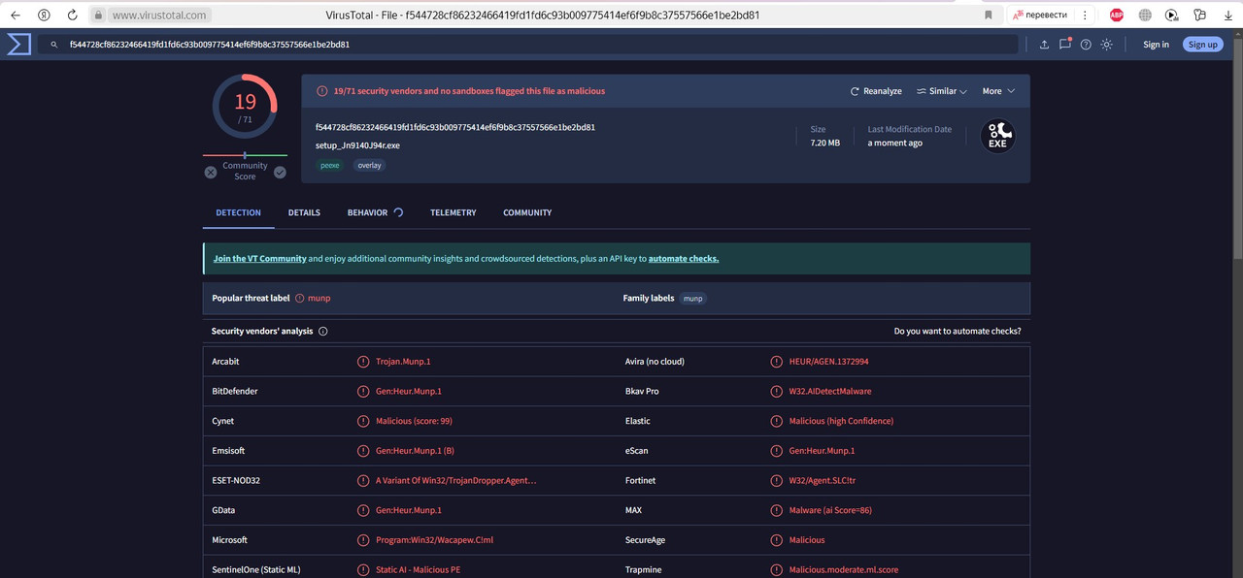
Task: Click the alert icon beside HEUR/AGEN.1372994
Action: pos(777,362)
